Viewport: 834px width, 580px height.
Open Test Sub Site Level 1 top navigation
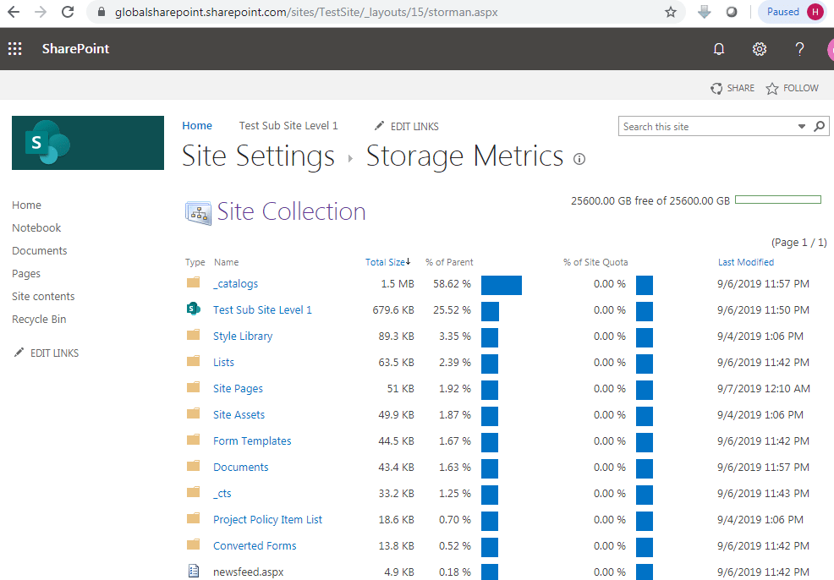tap(288, 126)
